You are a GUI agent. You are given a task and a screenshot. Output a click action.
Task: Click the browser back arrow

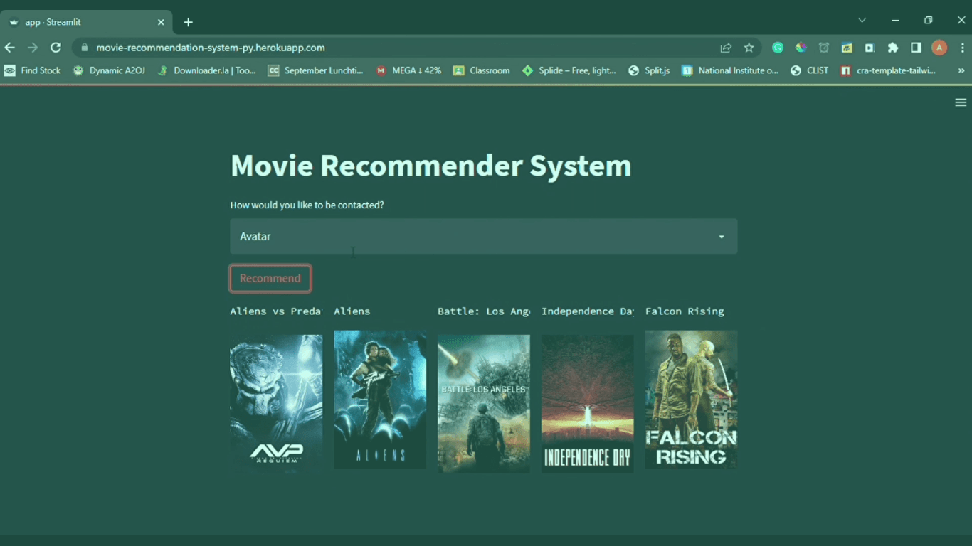9,48
